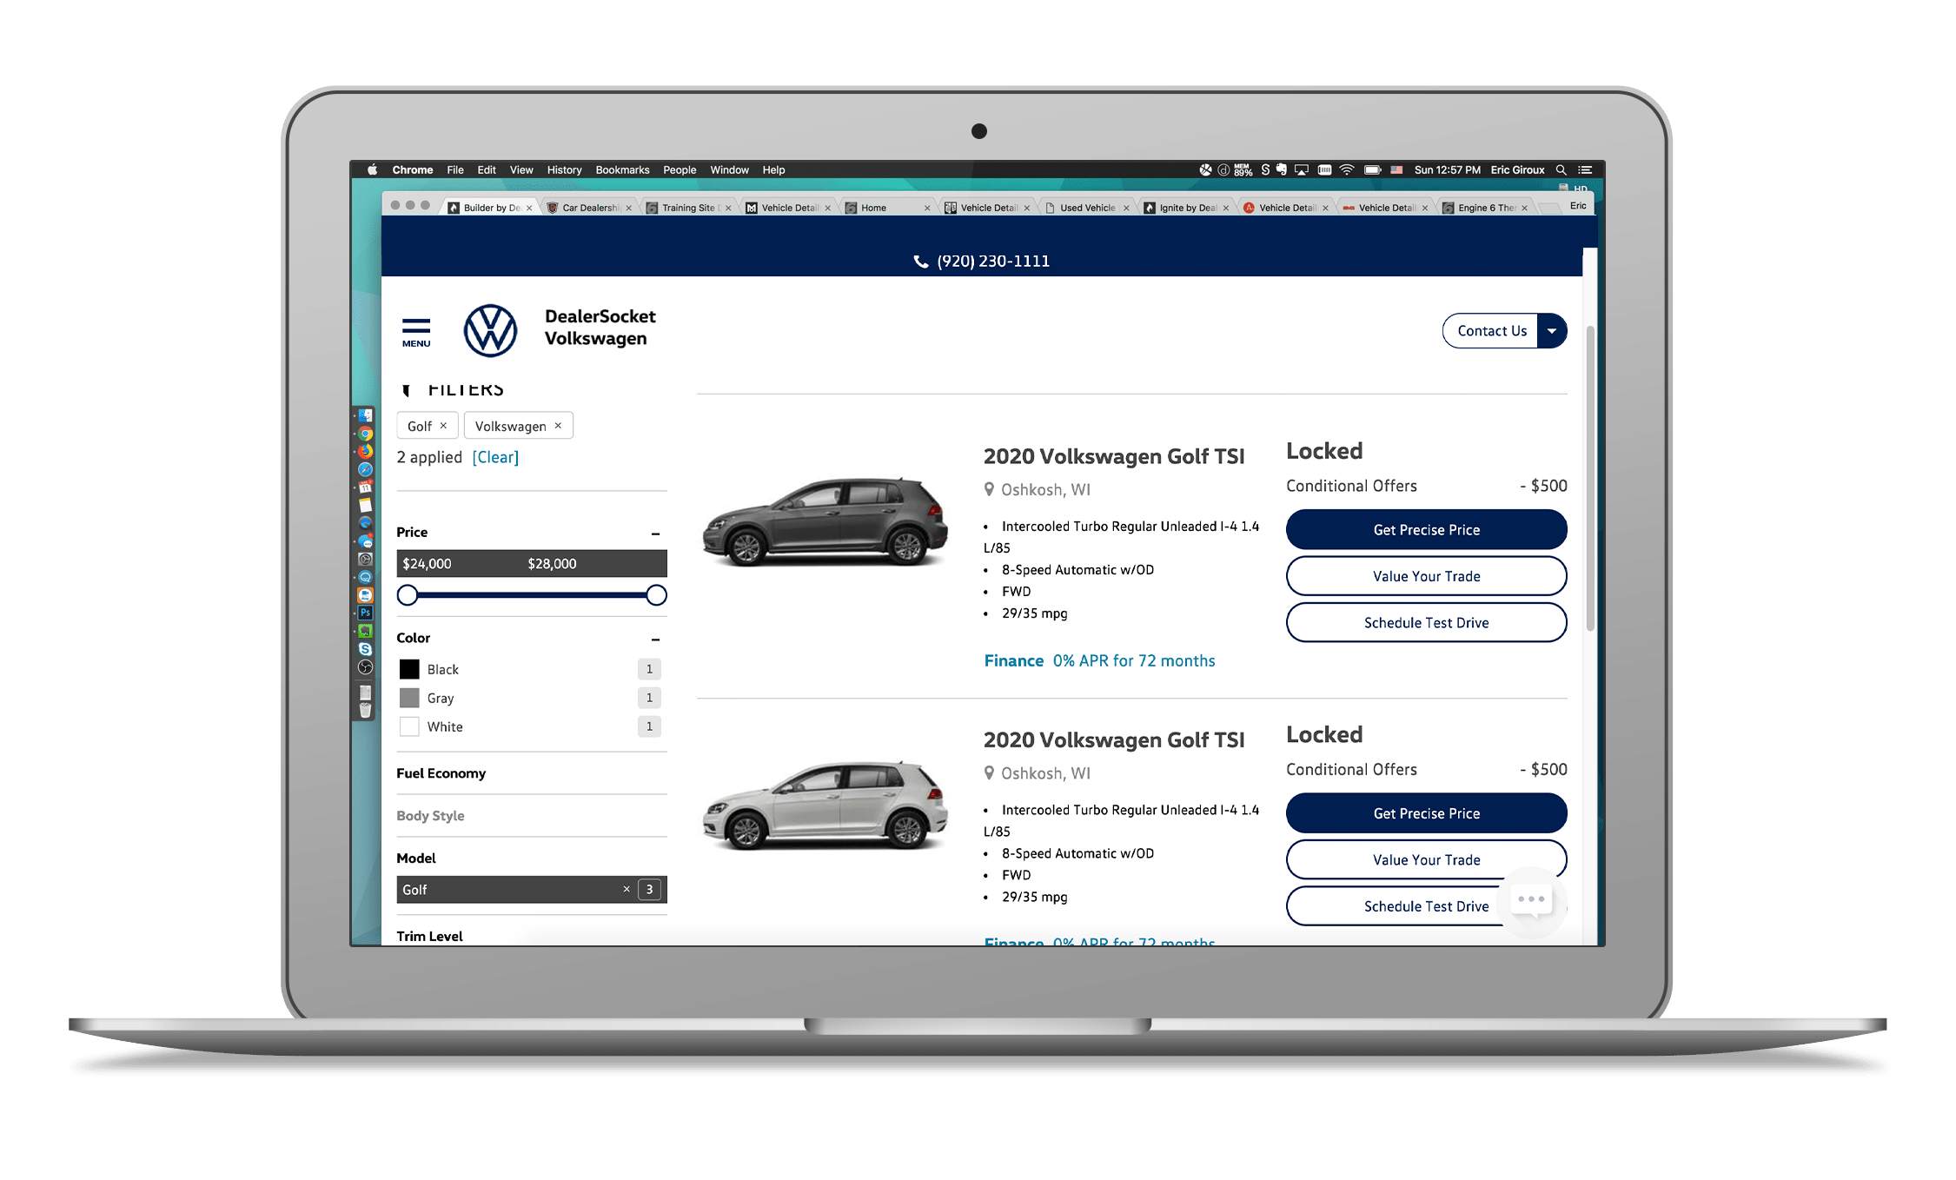The image size is (1956, 1180).
Task: Toggle the Black color filter
Action: tap(409, 669)
